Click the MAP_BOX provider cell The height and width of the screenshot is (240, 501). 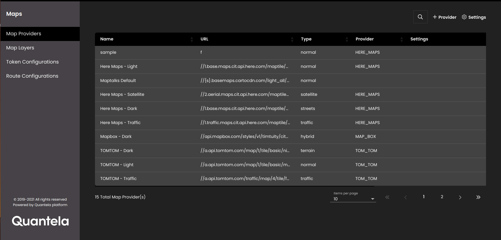coord(365,137)
